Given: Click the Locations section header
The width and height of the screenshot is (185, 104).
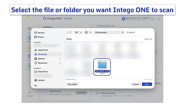Looking at the screenshot, I should (38, 68).
